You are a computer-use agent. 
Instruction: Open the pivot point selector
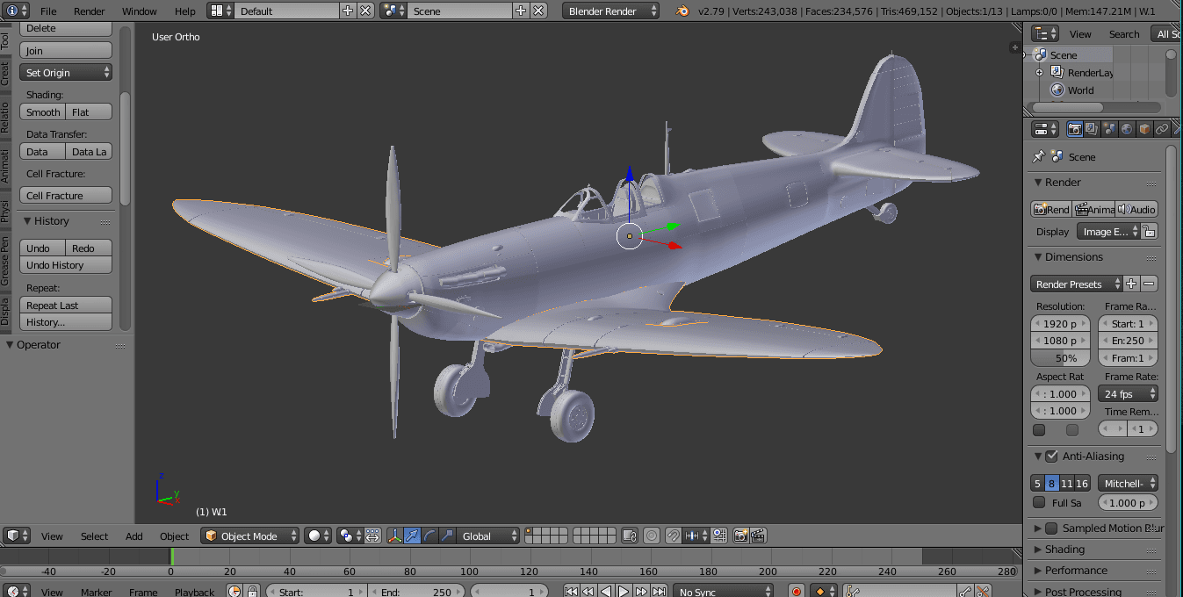(x=350, y=536)
